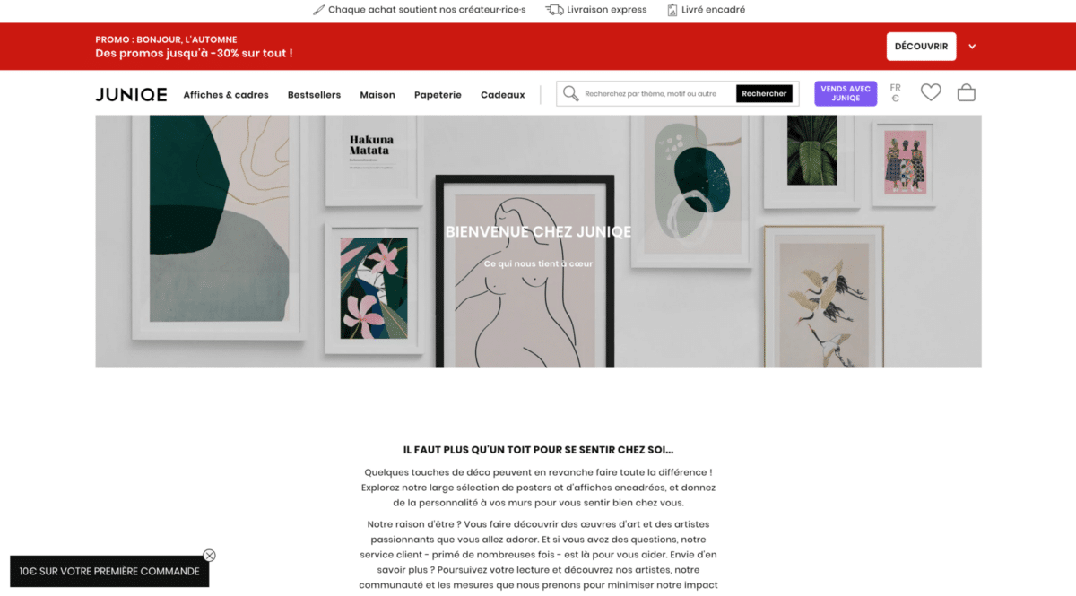The height and width of the screenshot is (596, 1076).
Task: Click the JUNIQE logo
Action: pos(132,94)
